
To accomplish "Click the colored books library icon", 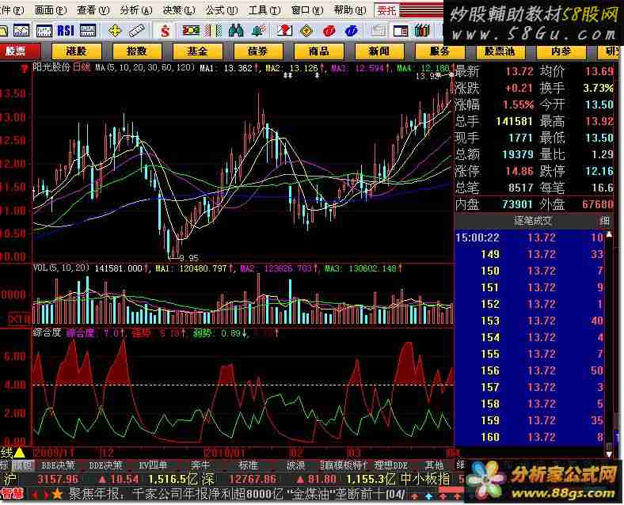I will coord(422,31).
